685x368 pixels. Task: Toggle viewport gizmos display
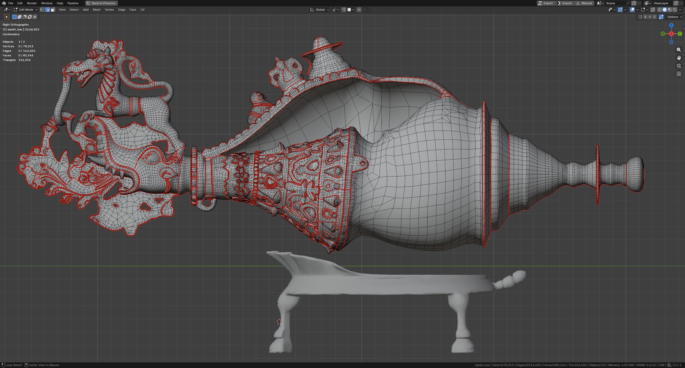620,10
